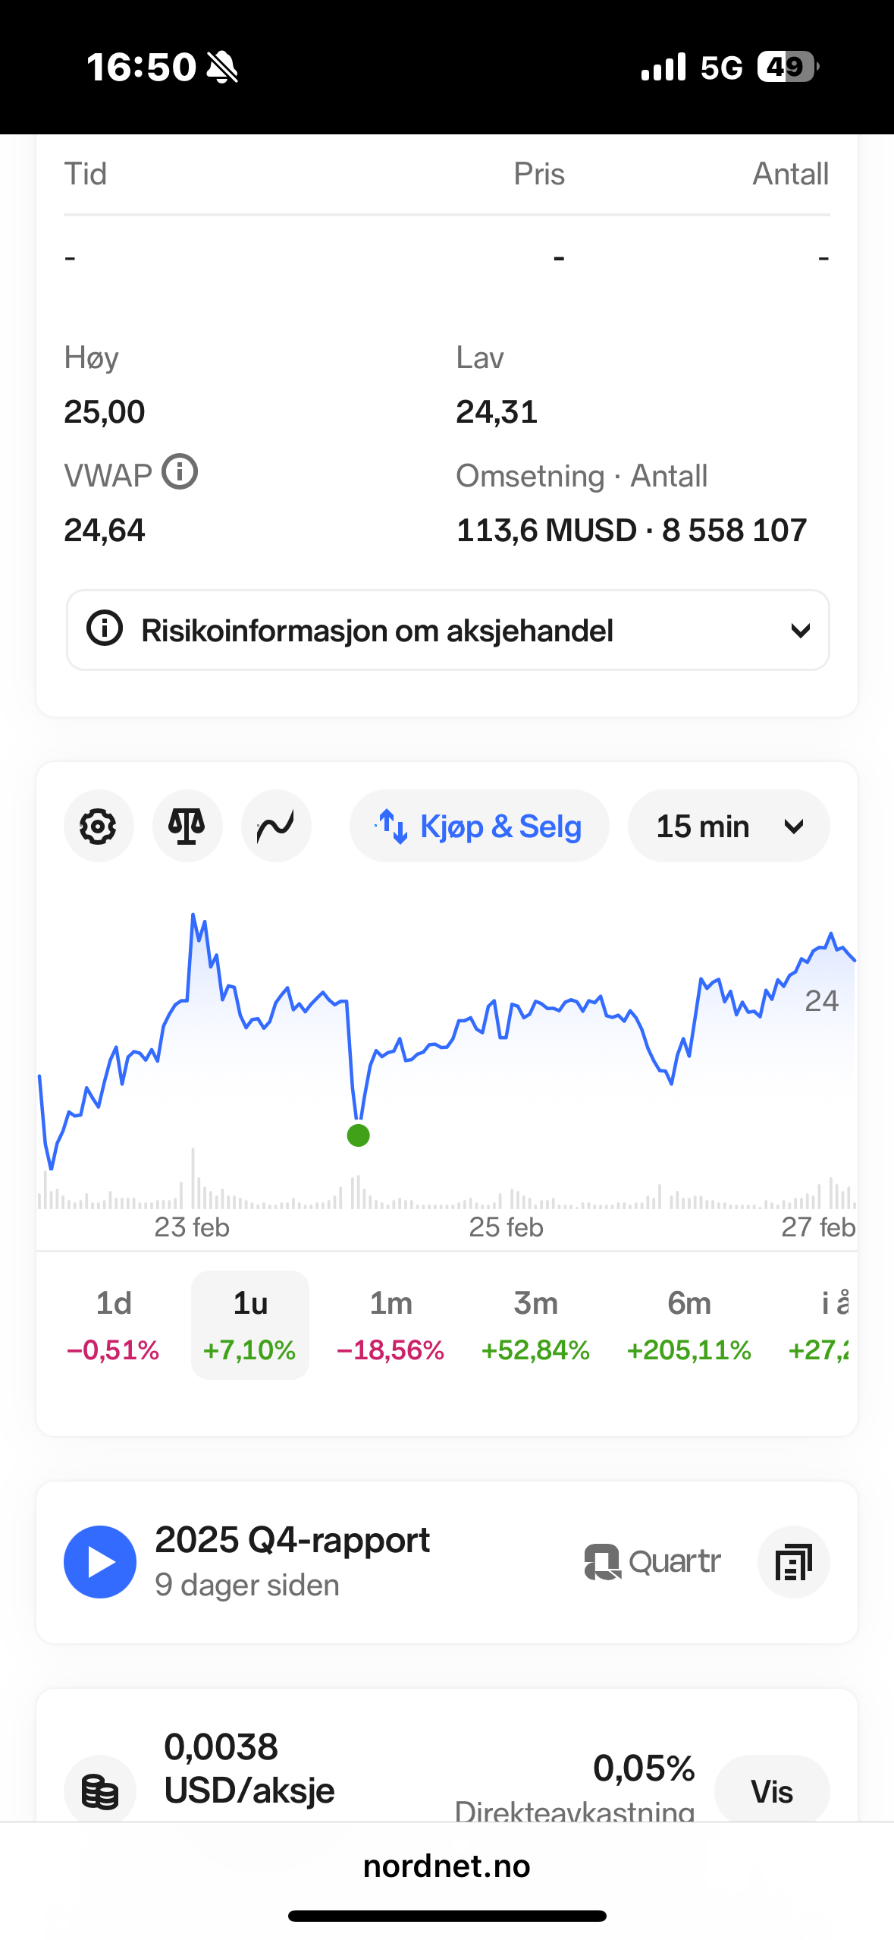This screenshot has height=1940, width=894.
Task: Tap the Antall column header
Action: click(790, 174)
